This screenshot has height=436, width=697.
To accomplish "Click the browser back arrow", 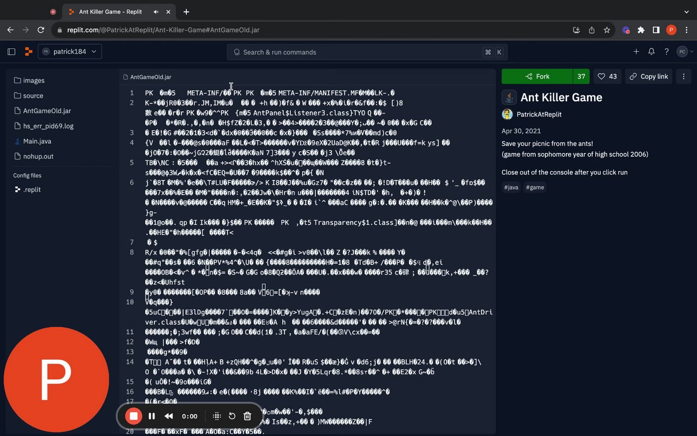I will [10, 30].
